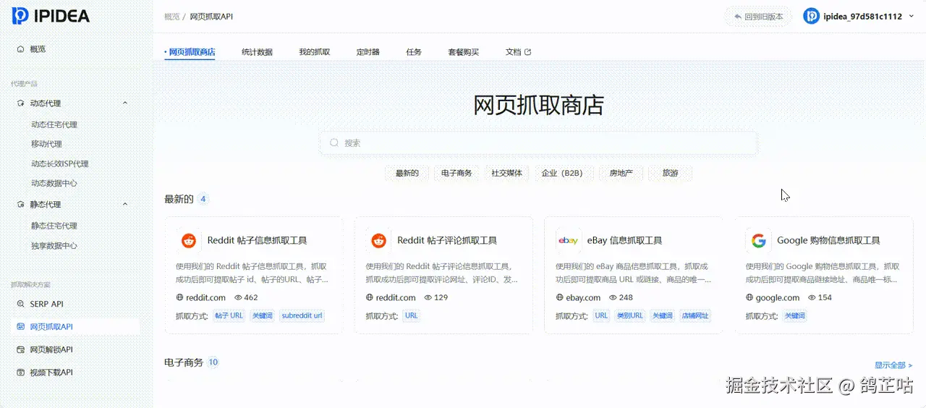Screen dimensions: 926x408
Task: Click the 静态代理 section icon
Action: [x=21, y=205]
